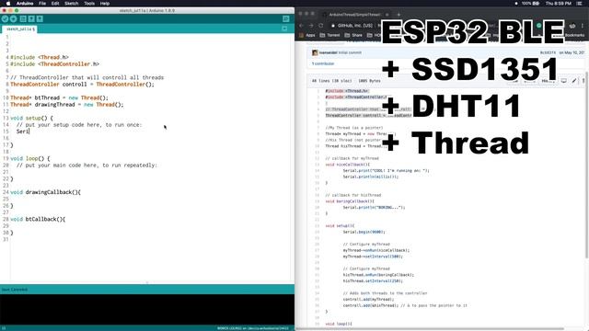Open the browser three-dot menu
589x331 pixels.
point(583,26)
